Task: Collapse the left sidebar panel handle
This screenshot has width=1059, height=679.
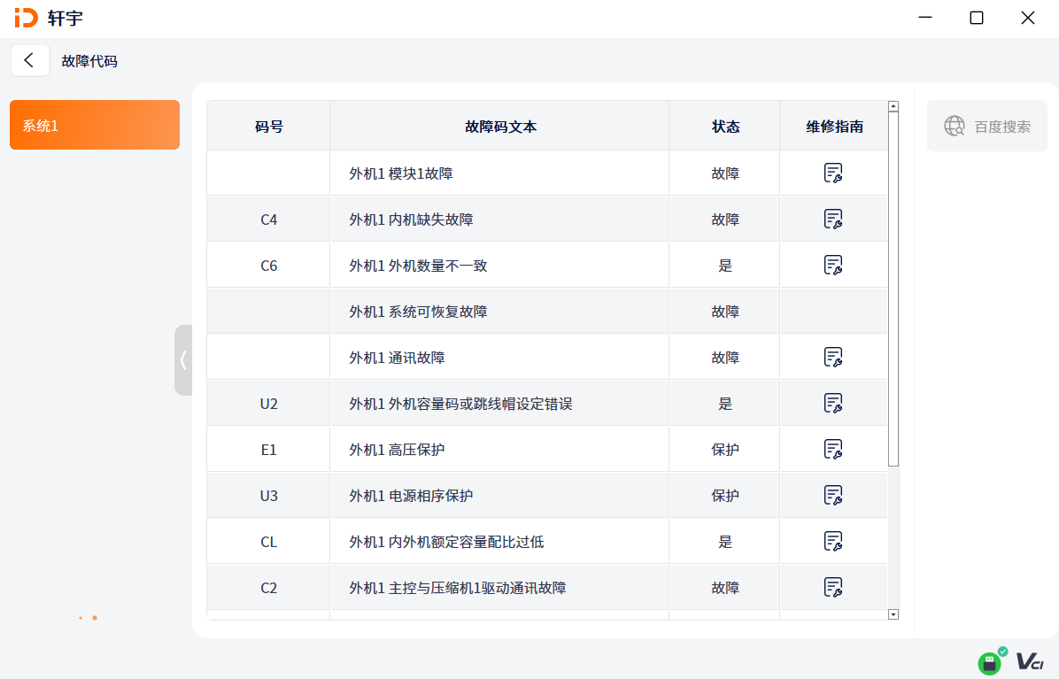Action: (x=183, y=360)
